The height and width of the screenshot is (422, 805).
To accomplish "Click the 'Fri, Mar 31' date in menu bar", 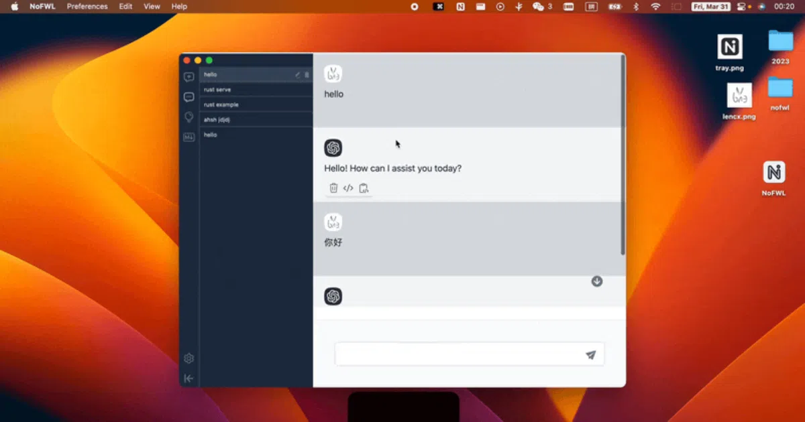I will (711, 6).
